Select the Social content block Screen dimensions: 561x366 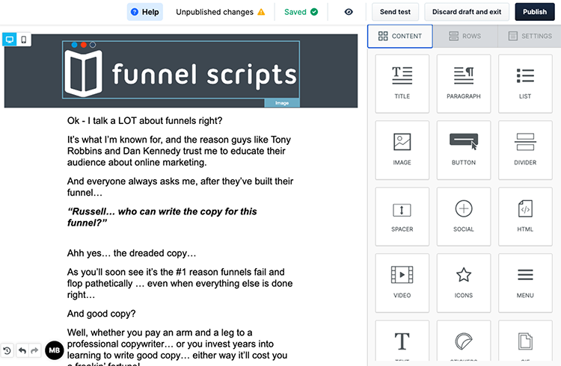[x=463, y=215]
